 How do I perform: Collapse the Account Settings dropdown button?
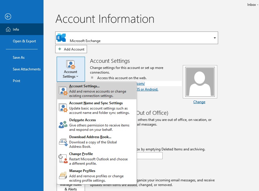pyautogui.click(x=71, y=69)
